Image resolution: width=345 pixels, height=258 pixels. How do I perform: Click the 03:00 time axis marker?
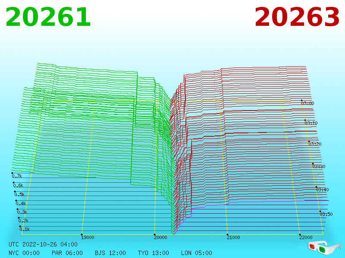307,103
